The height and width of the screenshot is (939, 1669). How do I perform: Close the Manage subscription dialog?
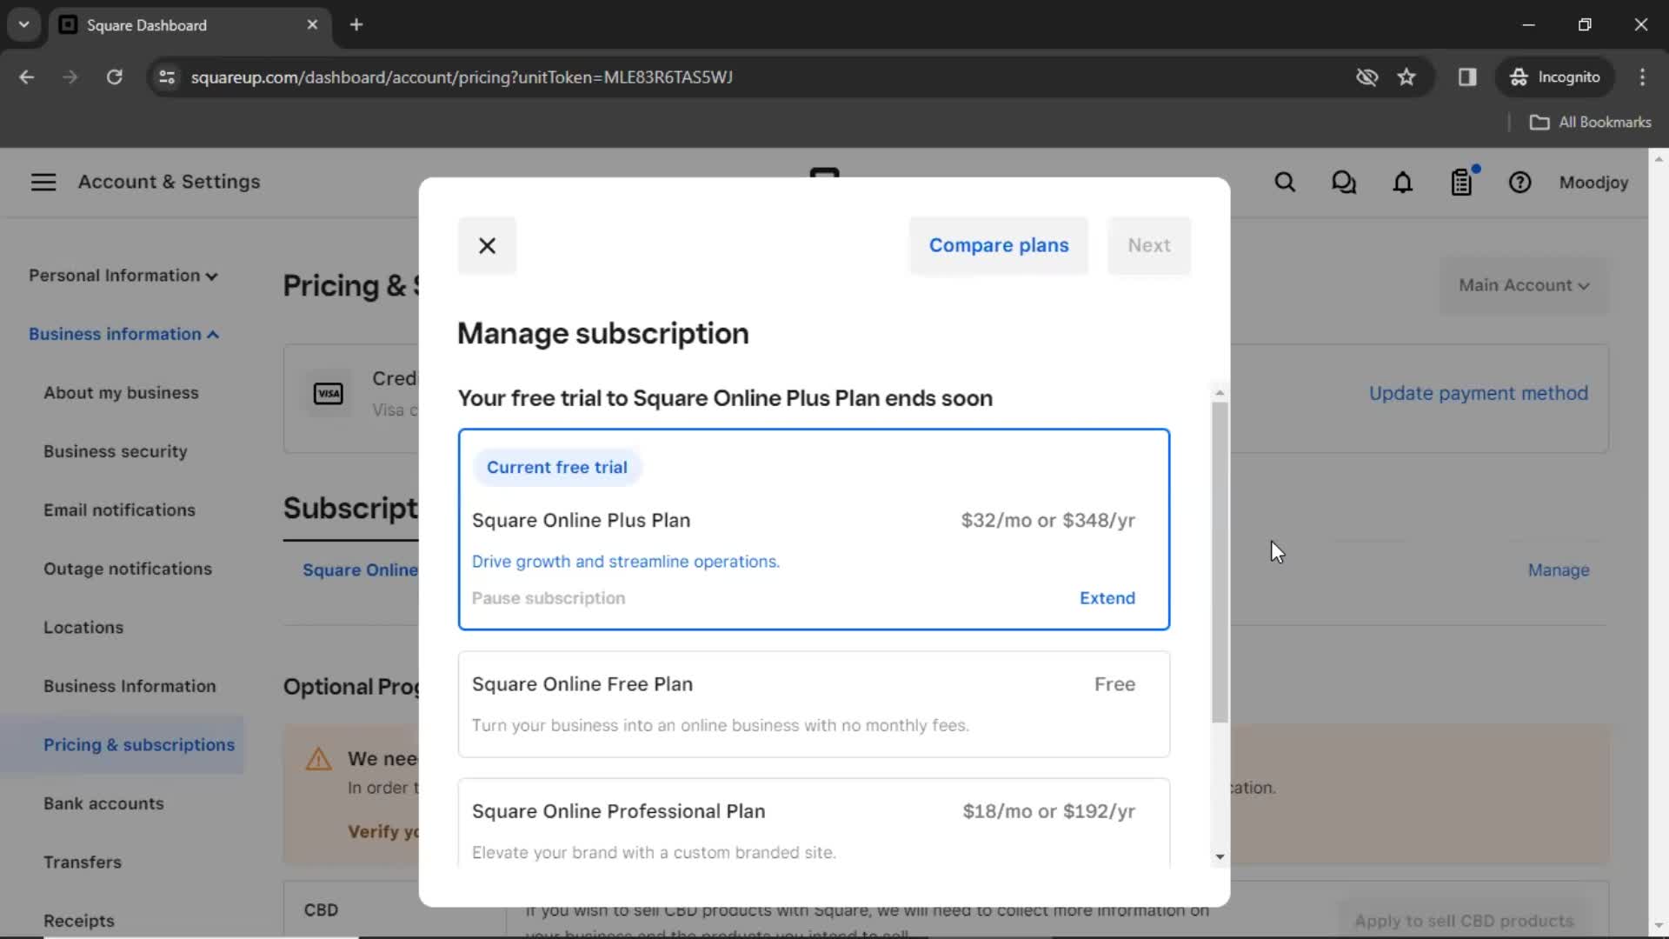tap(487, 246)
